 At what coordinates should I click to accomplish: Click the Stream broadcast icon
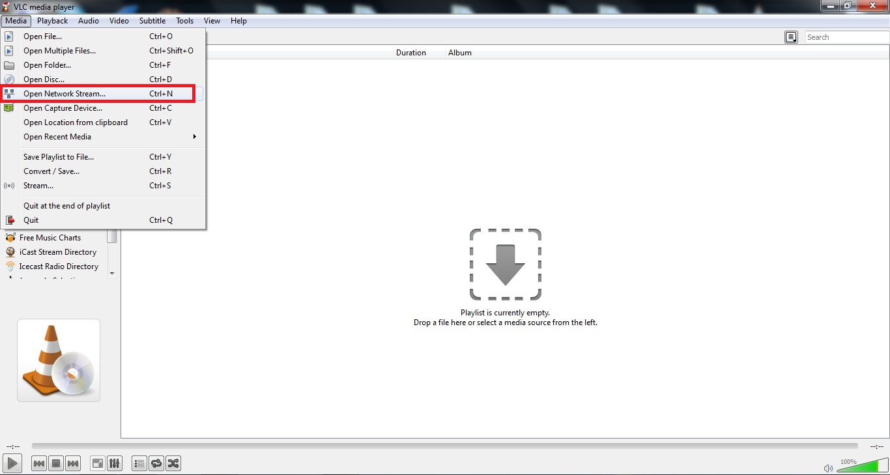(x=9, y=186)
